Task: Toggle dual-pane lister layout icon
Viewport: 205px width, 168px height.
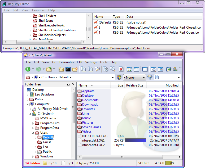Action: (x=145, y=69)
